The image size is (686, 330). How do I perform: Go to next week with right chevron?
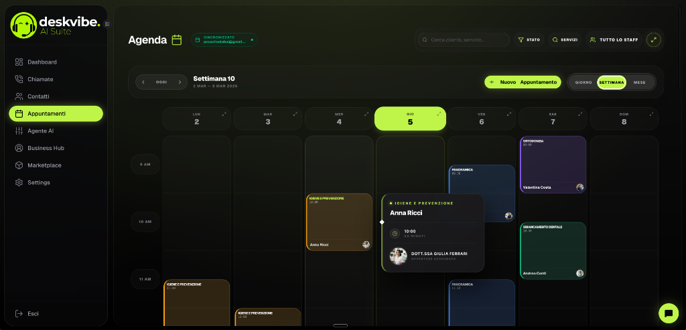[180, 82]
